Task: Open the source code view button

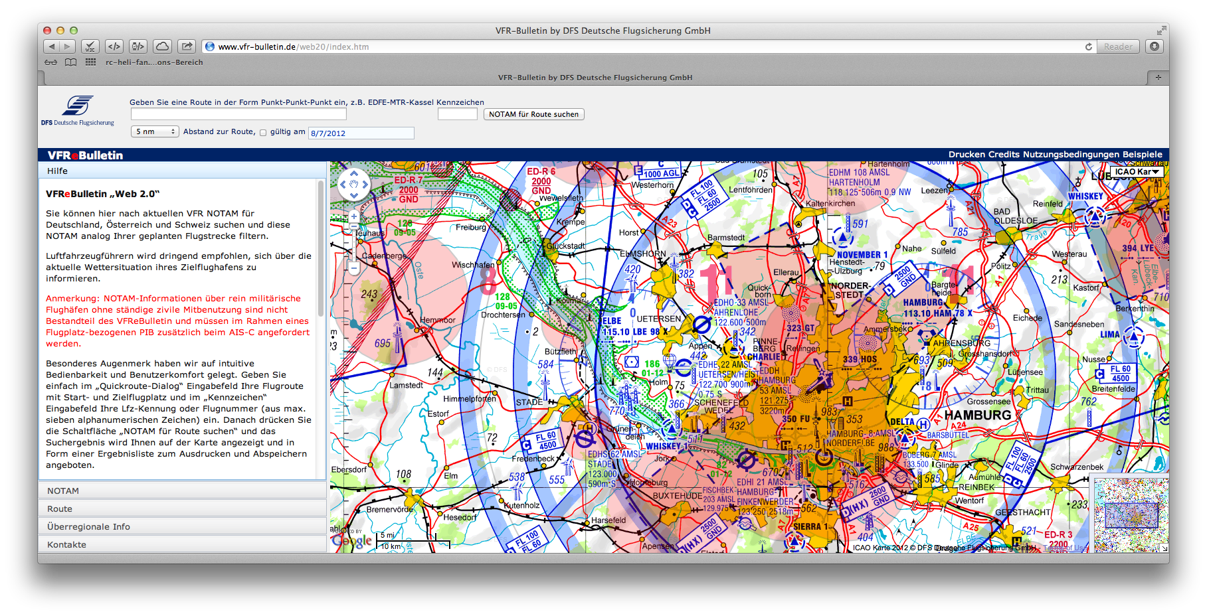Action: click(x=114, y=46)
